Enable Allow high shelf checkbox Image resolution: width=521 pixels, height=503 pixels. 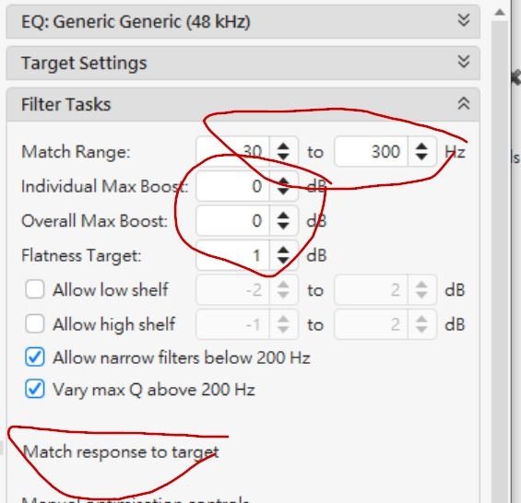point(34,323)
